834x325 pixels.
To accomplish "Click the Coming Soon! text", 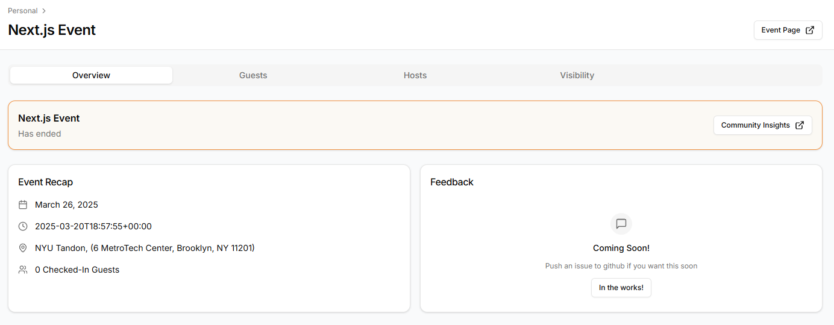I will tap(621, 248).
